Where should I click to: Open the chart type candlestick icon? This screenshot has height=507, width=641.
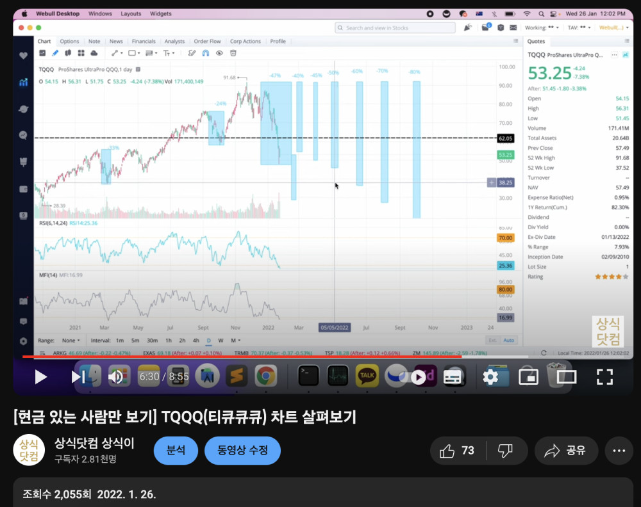click(x=68, y=54)
